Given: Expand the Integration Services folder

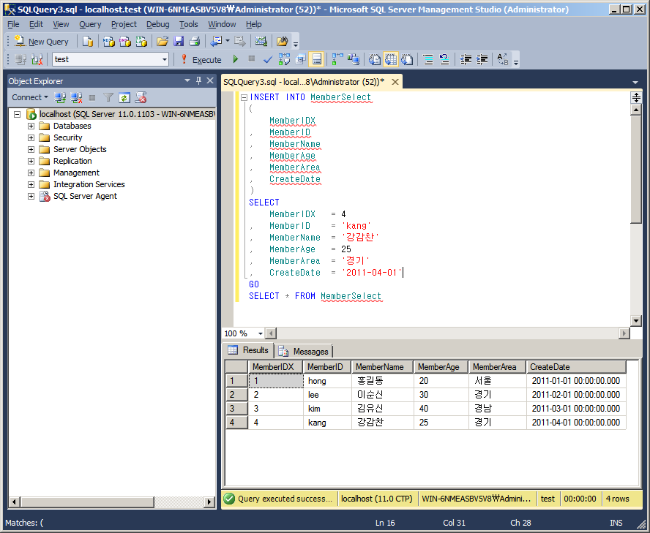Looking at the screenshot, I should point(31,184).
